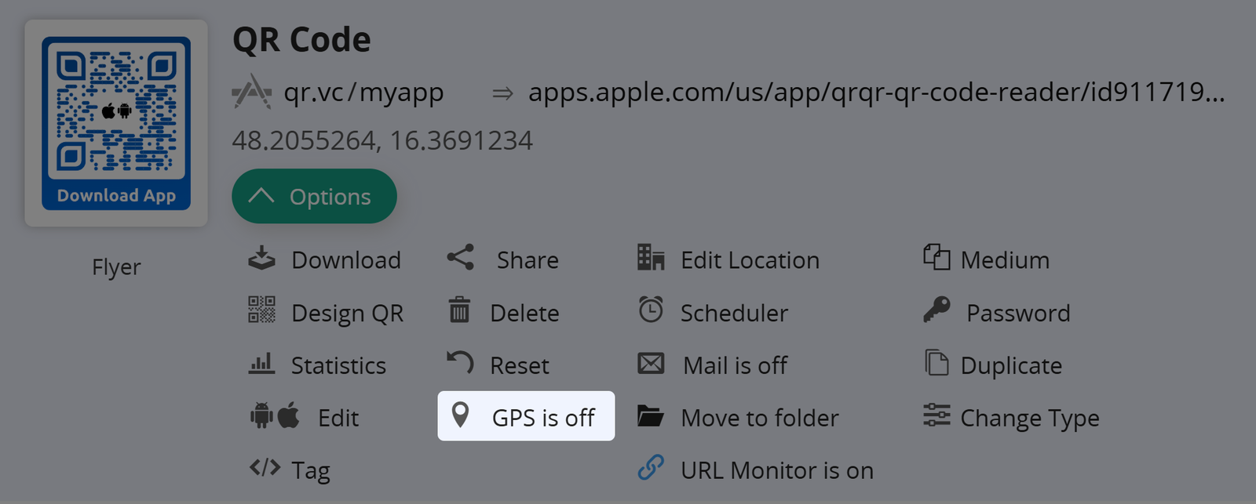Open the apps.apple.com destination URL
This screenshot has width=1256, height=504.
click(875, 92)
